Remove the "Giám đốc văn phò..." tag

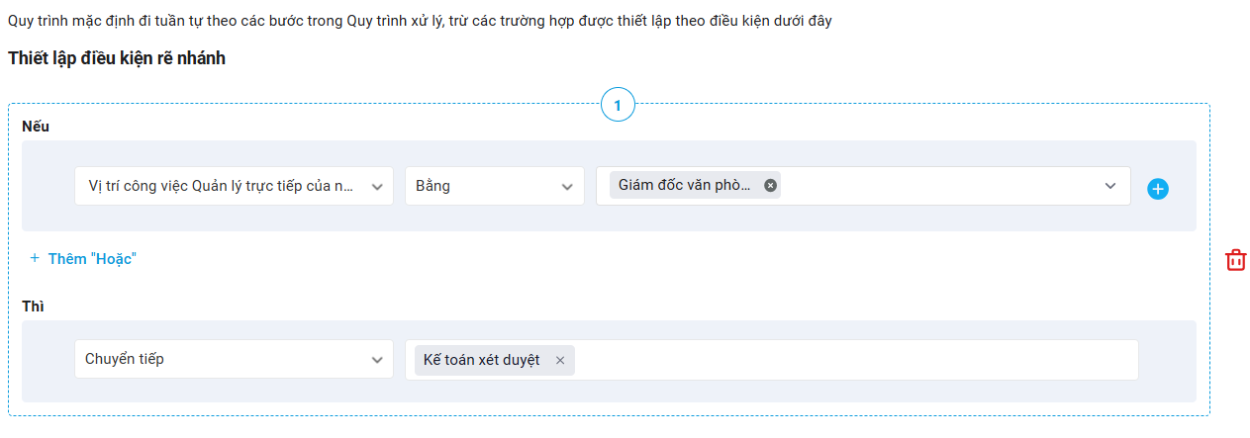(x=771, y=185)
